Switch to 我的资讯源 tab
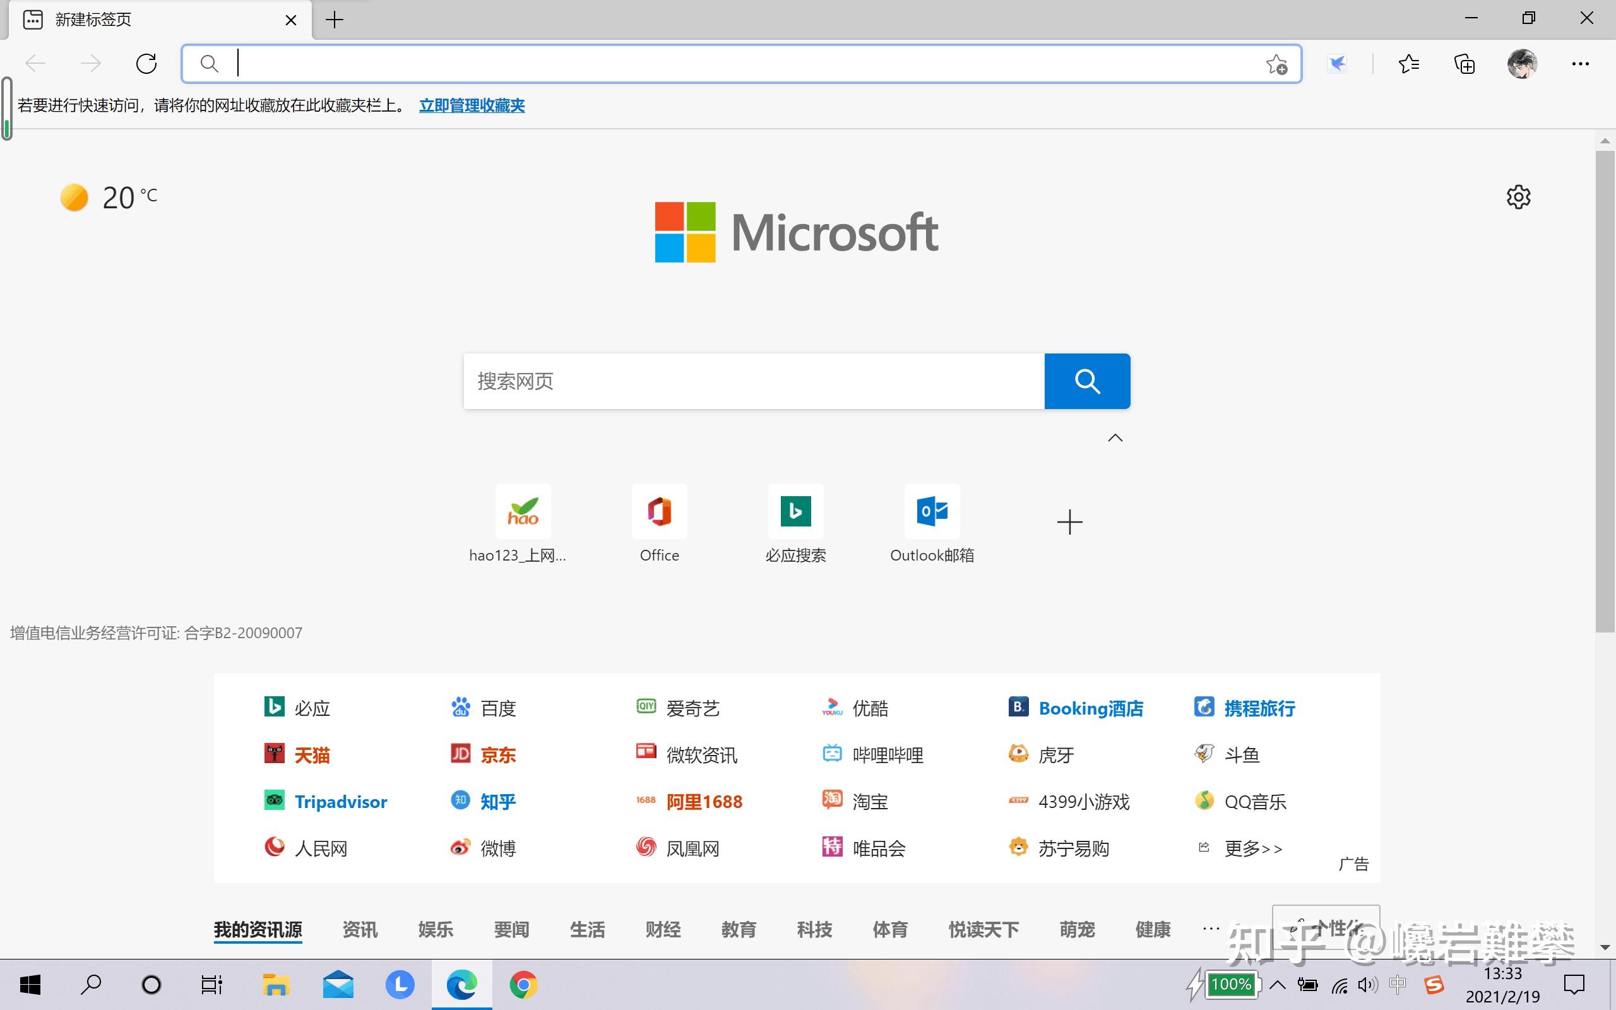 [x=258, y=929]
